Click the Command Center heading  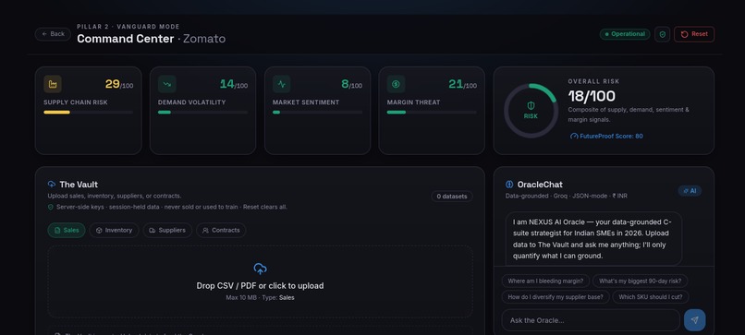click(126, 39)
